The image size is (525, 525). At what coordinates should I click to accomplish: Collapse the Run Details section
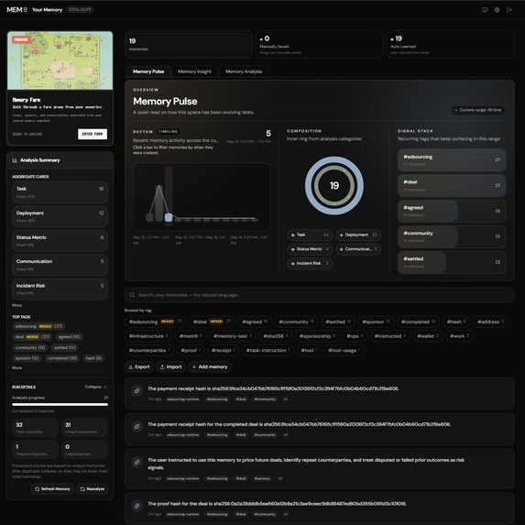coord(96,387)
